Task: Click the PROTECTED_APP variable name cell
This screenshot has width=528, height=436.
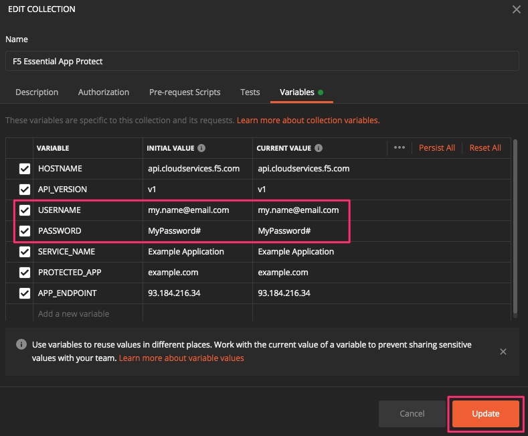Action: pos(88,272)
